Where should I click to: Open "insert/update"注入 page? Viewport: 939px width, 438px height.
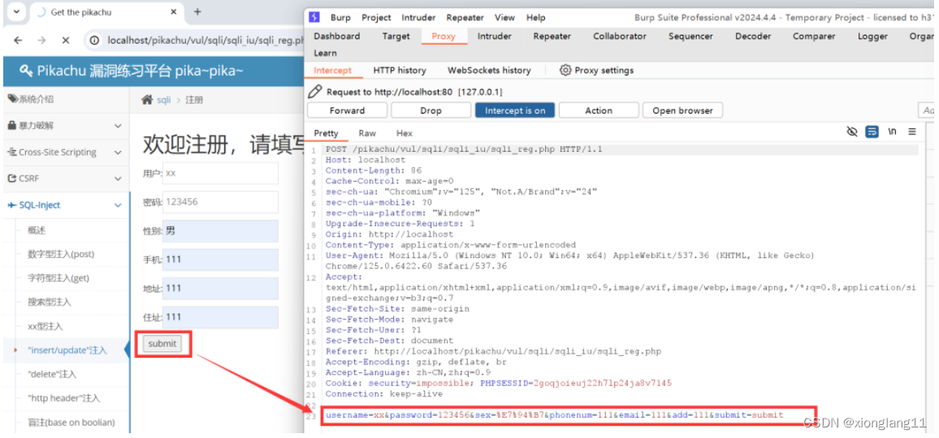67,350
